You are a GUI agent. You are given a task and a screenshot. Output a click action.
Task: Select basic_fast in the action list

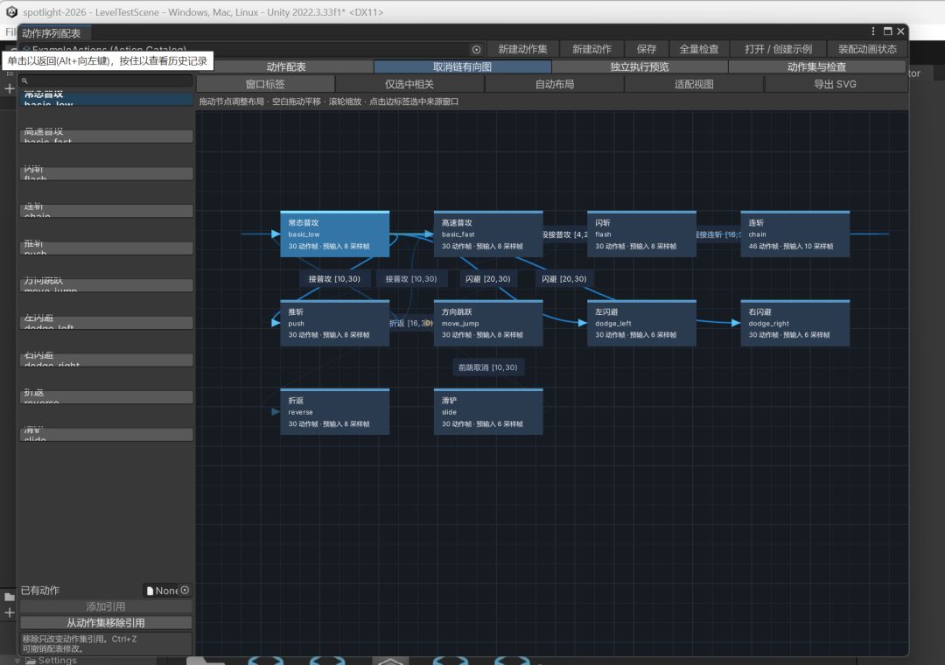point(106,136)
